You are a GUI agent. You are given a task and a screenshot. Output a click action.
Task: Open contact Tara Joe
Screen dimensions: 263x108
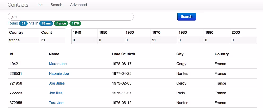tap(56, 103)
